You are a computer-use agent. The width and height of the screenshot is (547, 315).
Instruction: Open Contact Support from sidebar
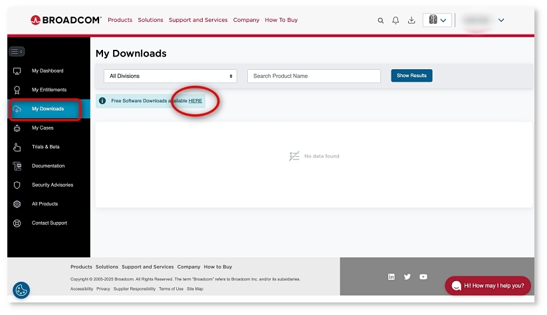[49, 223]
